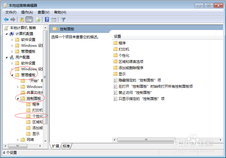Screen dimensions: 226x158
Task: Click the 设置 column header
Action: [x=163, y=36]
